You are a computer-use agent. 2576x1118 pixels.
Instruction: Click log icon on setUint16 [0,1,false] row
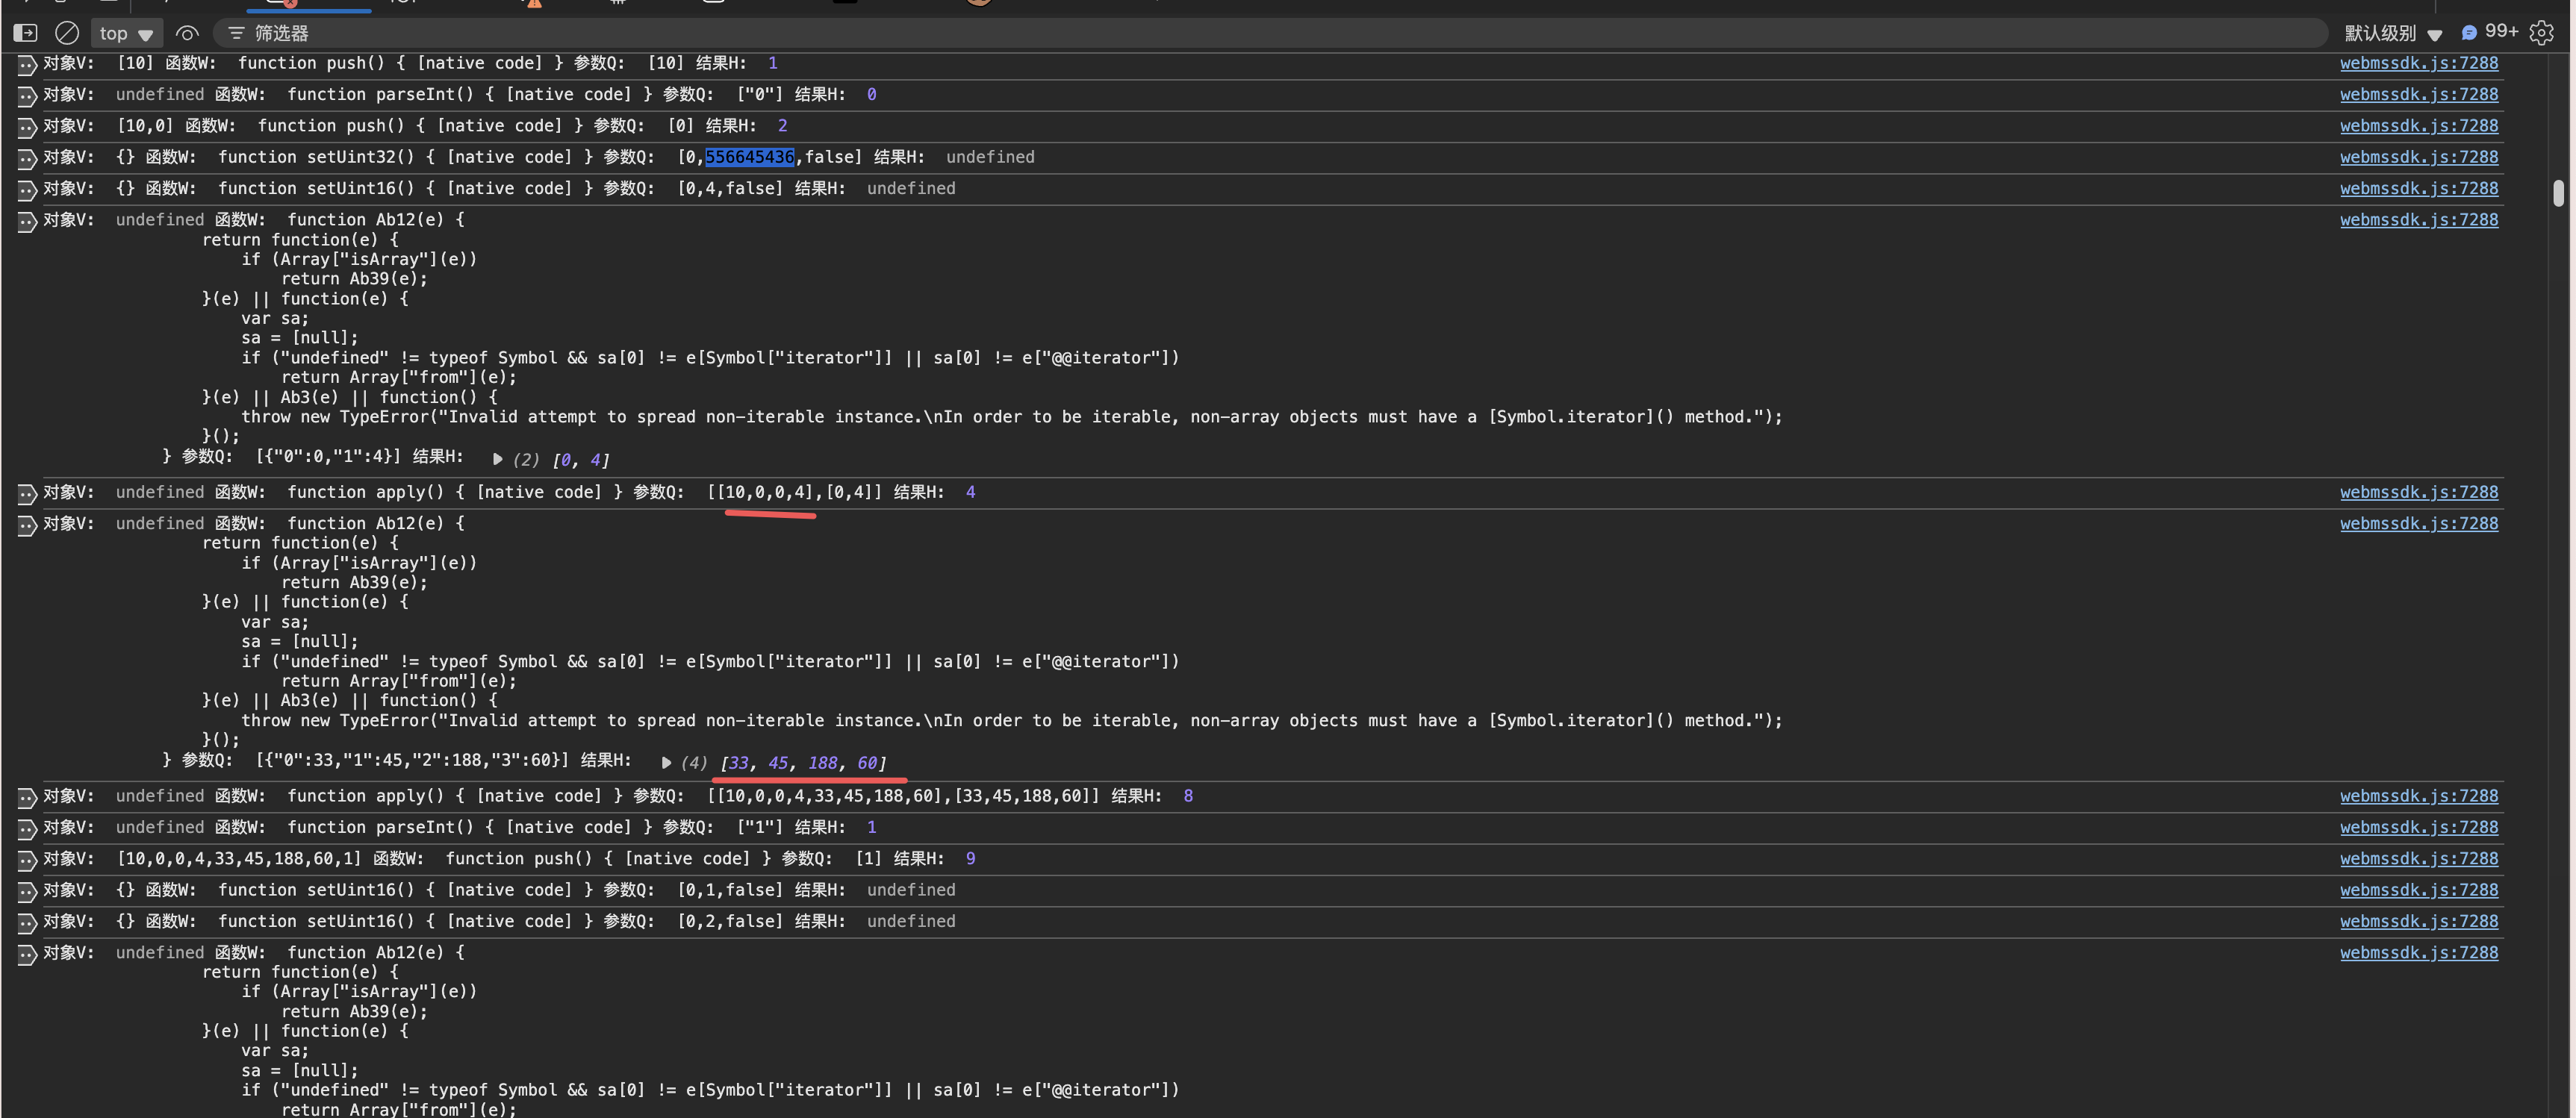pyautogui.click(x=27, y=891)
